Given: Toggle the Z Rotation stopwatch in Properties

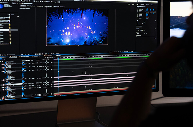Looking at the screenshot, I should point(138,17).
